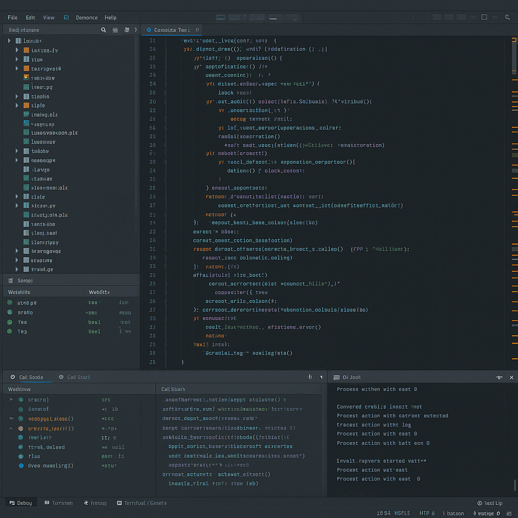This screenshot has width=518, height=518.
Task: Open the Help menu
Action: [x=110, y=18]
